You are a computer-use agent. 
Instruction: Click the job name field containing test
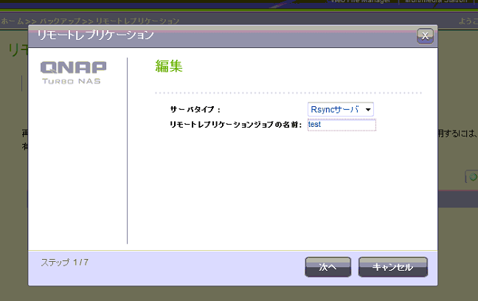[x=342, y=125]
